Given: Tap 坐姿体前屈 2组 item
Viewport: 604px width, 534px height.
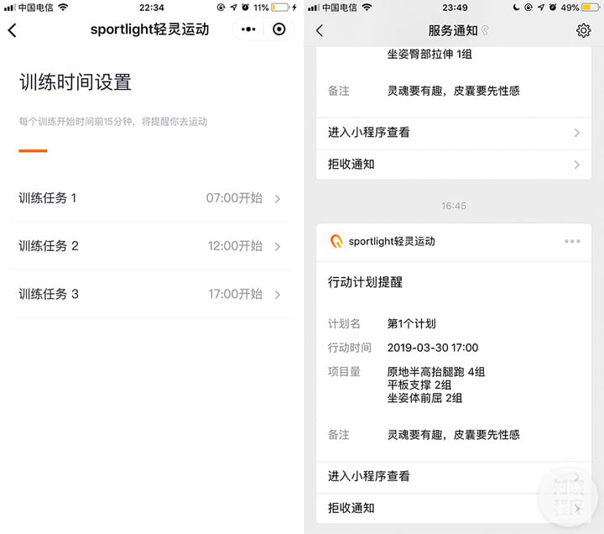Looking at the screenshot, I should 424,398.
